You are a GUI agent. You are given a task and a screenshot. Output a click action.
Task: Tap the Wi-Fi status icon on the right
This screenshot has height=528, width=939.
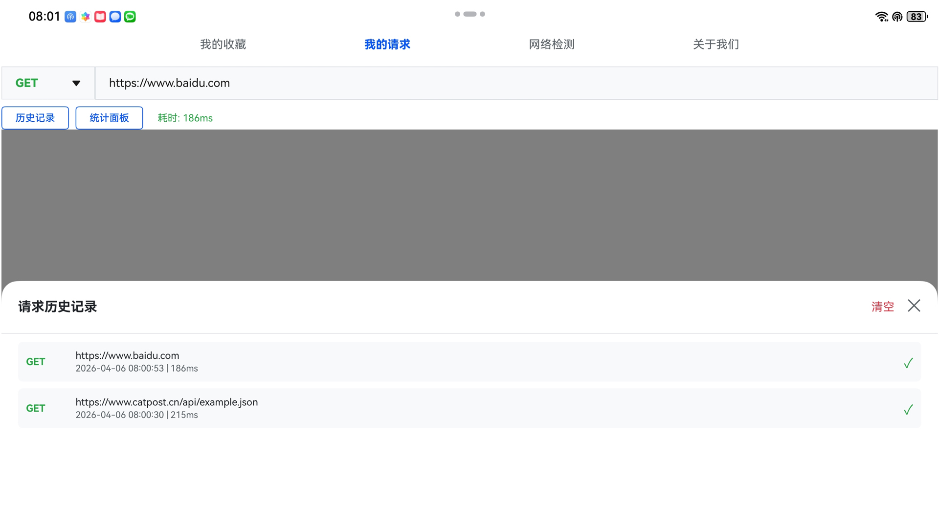[x=882, y=16]
